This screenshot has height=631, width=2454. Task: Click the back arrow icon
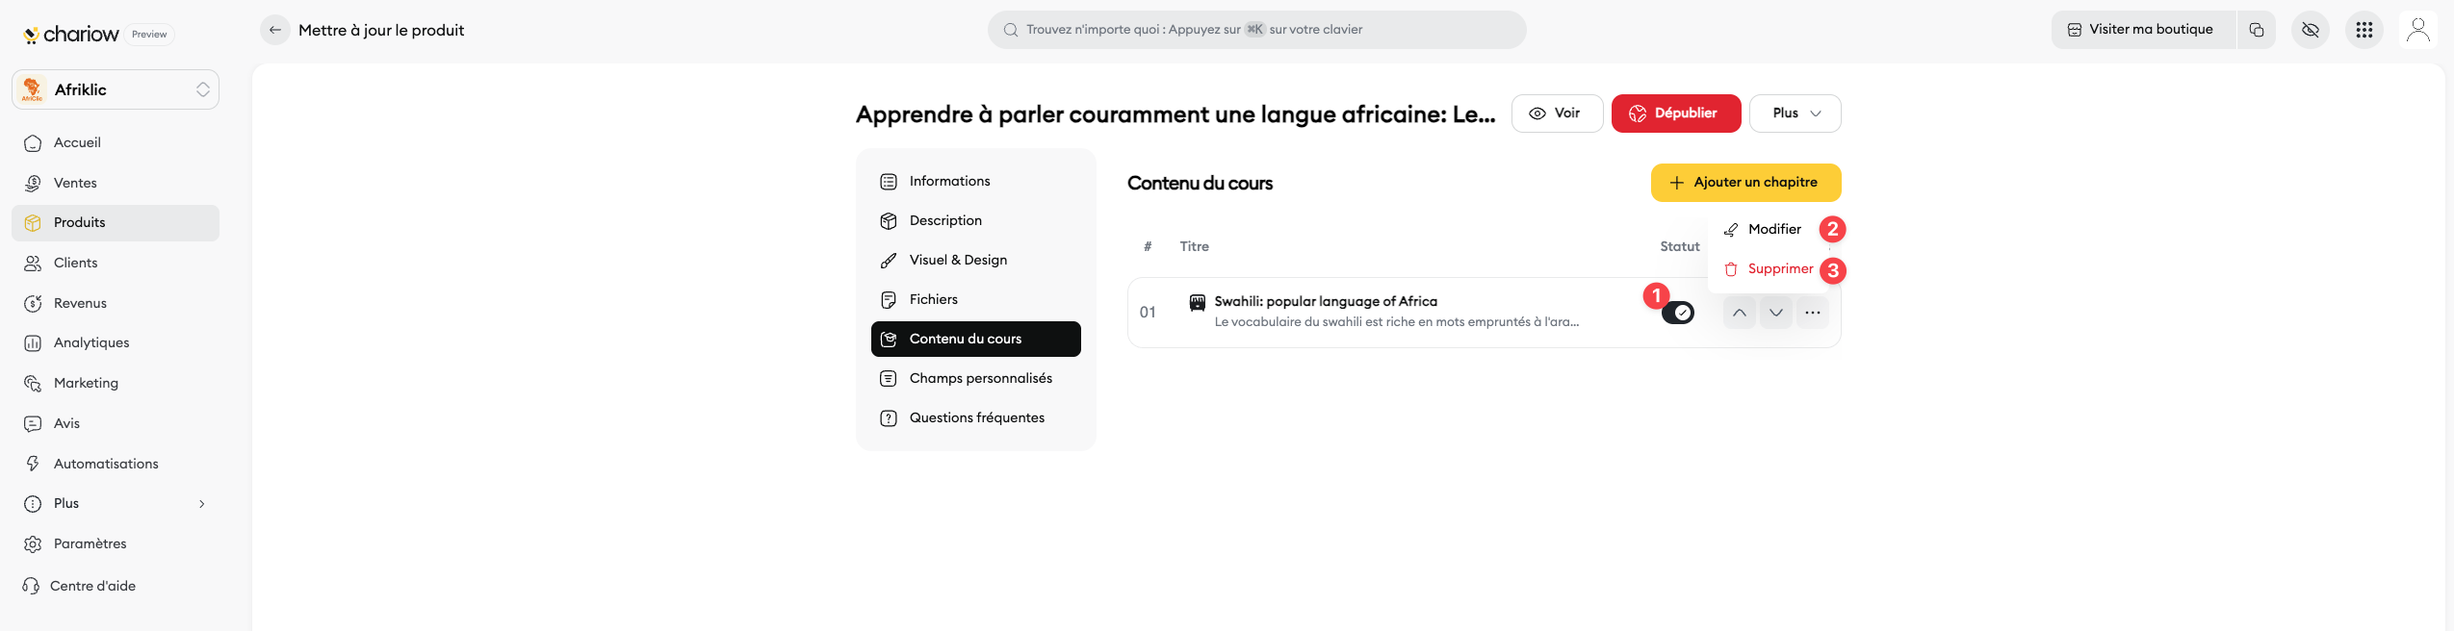[x=274, y=30]
